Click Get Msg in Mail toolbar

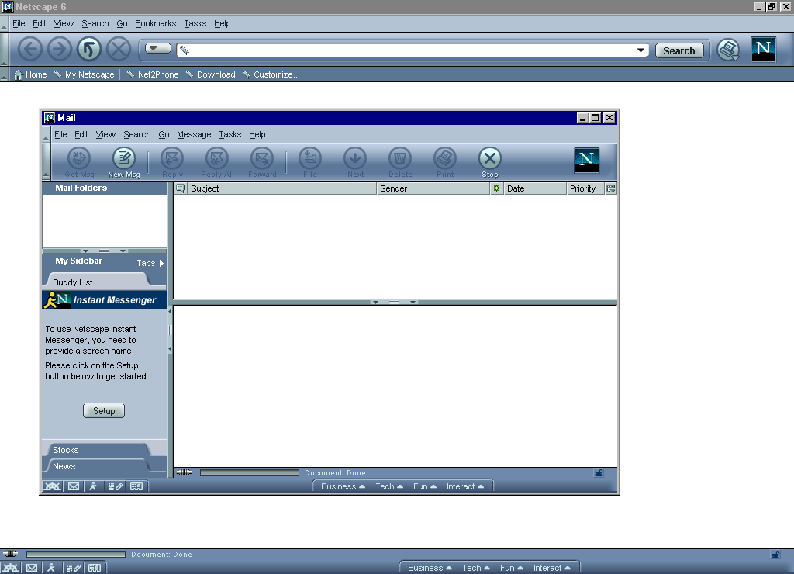[x=79, y=163]
